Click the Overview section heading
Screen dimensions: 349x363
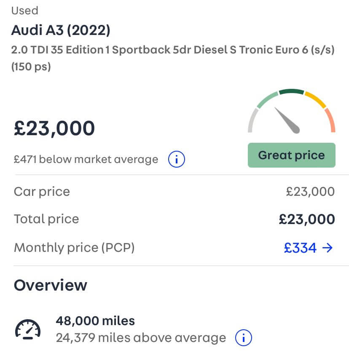click(x=50, y=285)
